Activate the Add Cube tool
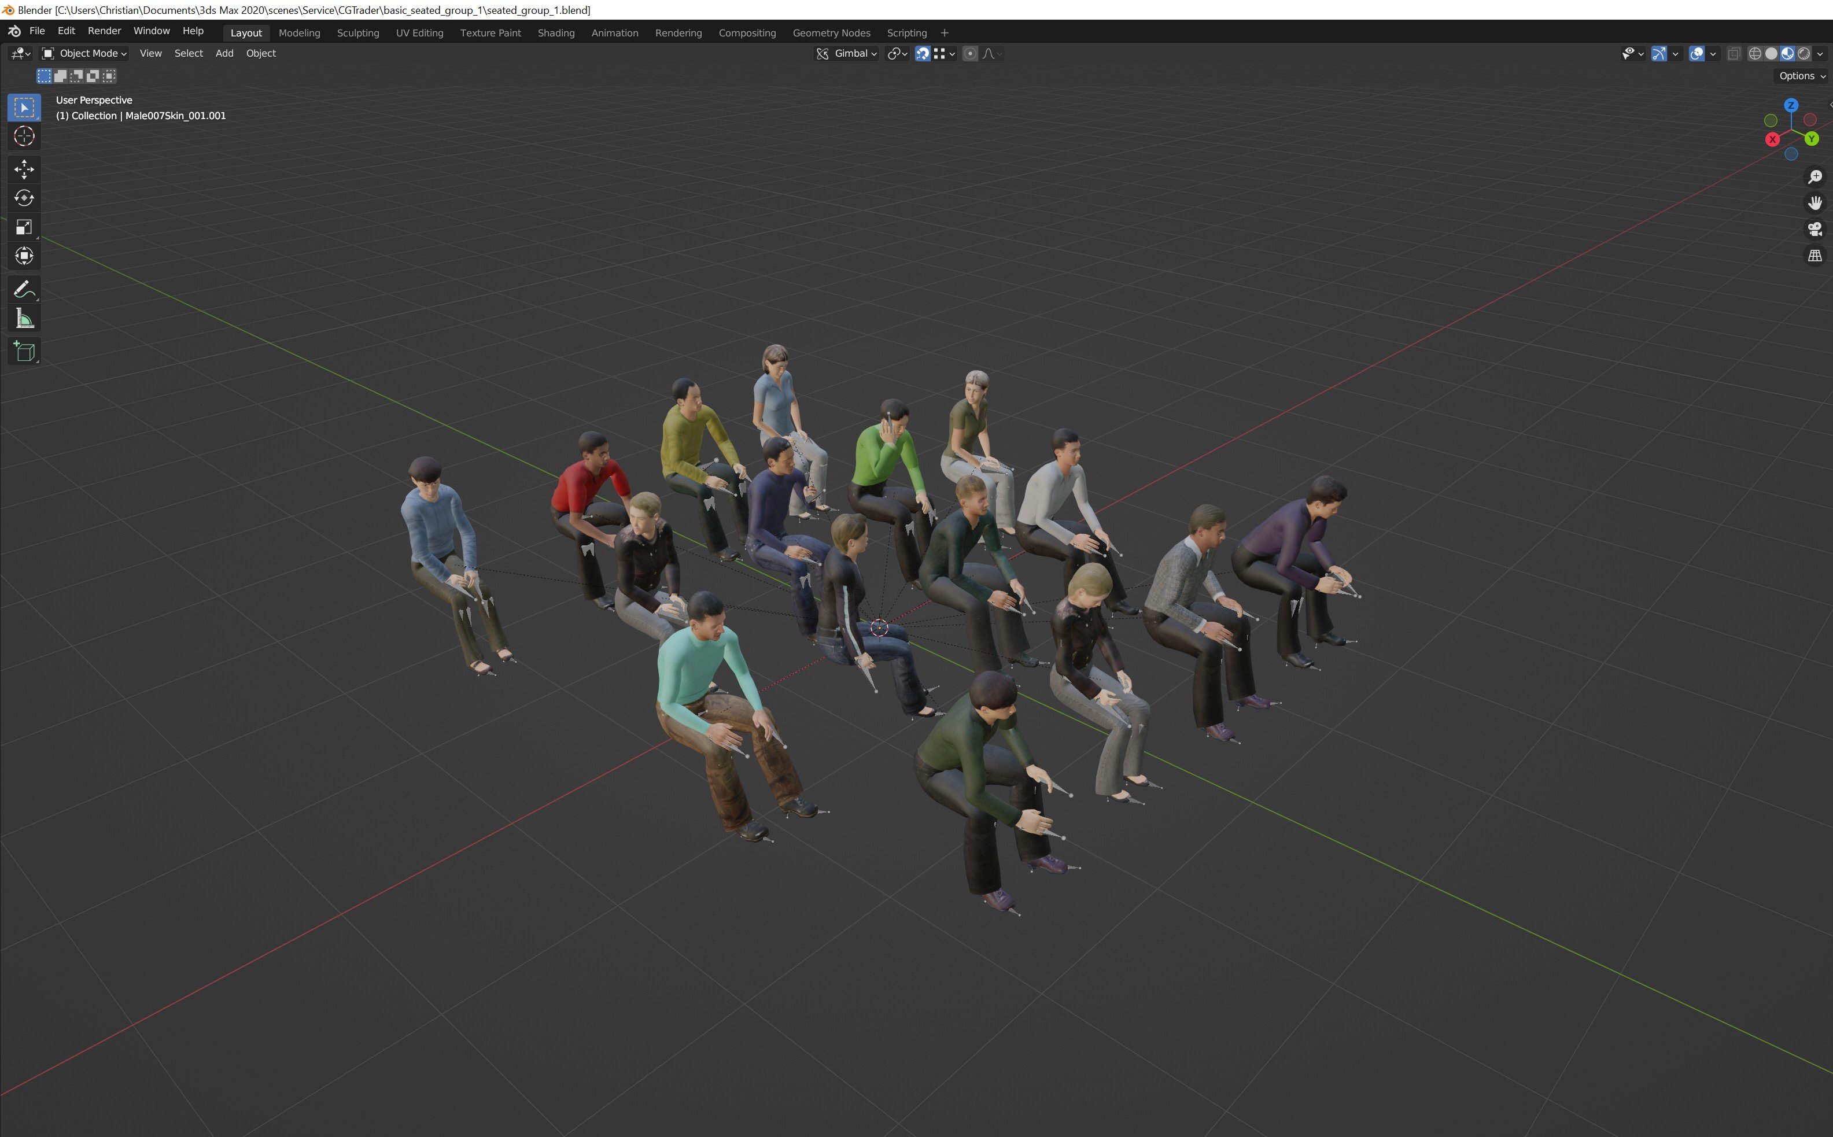This screenshot has width=1833, height=1137. click(x=24, y=351)
